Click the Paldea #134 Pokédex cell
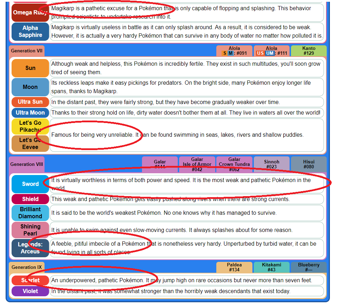This screenshot has width=339, height=304. click(x=235, y=267)
